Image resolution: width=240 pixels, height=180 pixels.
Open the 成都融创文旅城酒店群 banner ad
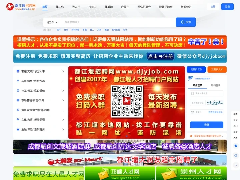point(120,147)
